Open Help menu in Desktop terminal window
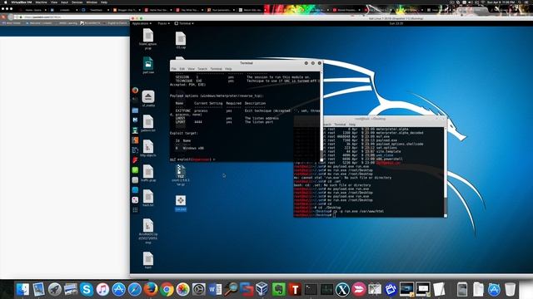 pyautogui.click(x=352, y=125)
